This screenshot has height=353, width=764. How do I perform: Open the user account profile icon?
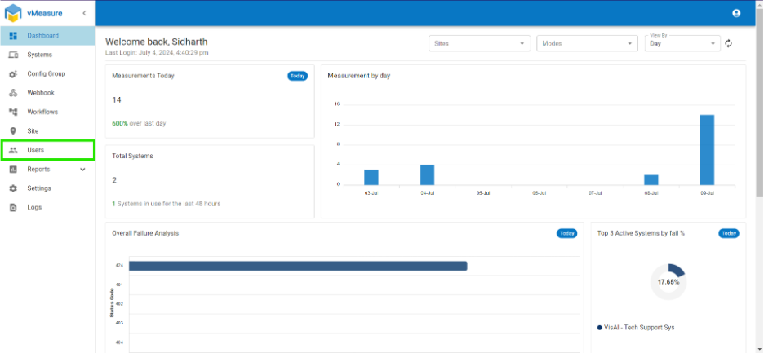[x=736, y=13]
